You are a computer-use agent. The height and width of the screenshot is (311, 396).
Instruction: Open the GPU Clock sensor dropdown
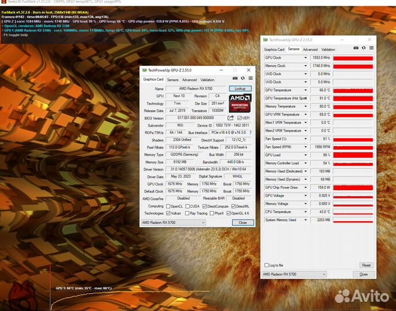tap(306, 58)
